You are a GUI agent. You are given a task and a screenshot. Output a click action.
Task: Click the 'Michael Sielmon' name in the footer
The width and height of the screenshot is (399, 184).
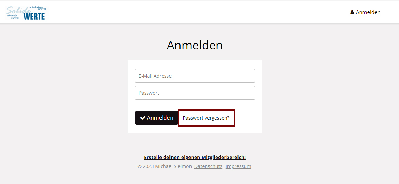pyautogui.click(x=173, y=166)
